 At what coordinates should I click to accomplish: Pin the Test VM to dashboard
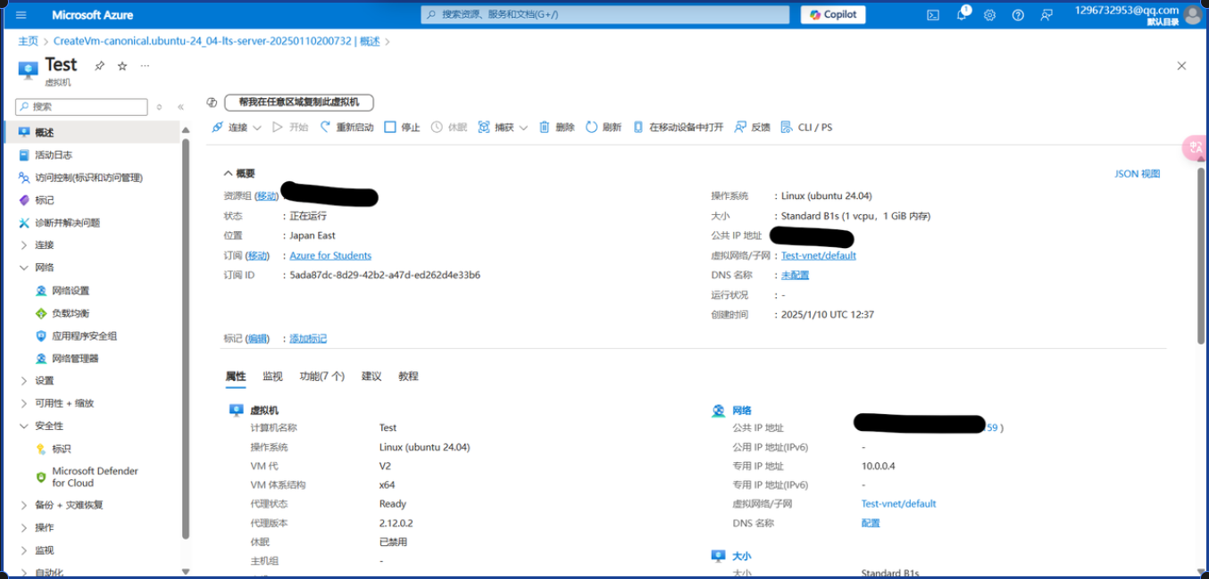click(x=100, y=66)
